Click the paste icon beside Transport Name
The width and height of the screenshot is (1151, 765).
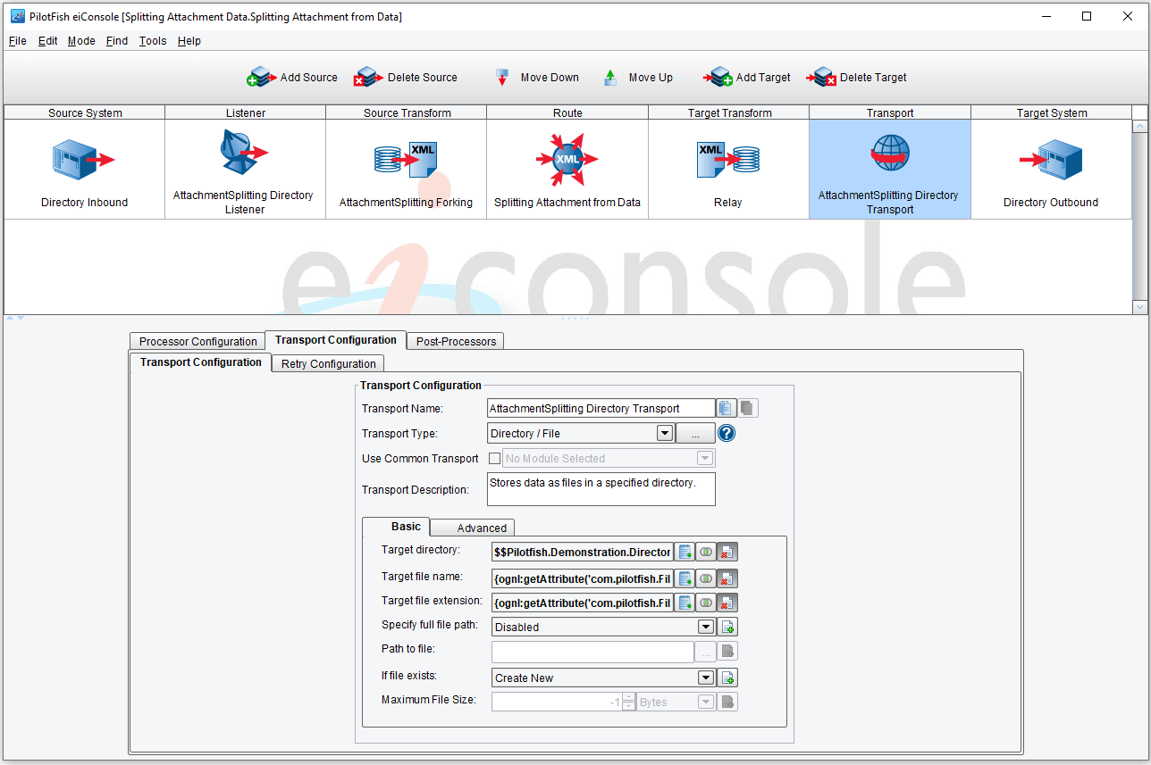tap(748, 408)
